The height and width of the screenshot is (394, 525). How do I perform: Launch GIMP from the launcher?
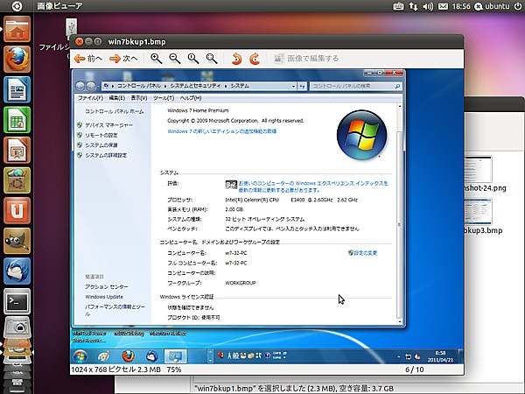tap(17, 241)
